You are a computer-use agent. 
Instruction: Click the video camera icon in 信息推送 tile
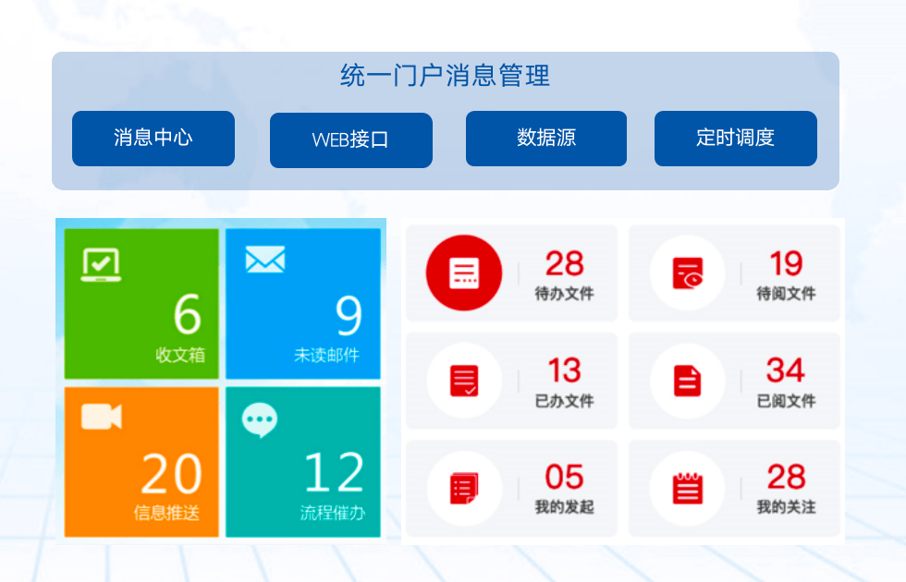[x=102, y=417]
